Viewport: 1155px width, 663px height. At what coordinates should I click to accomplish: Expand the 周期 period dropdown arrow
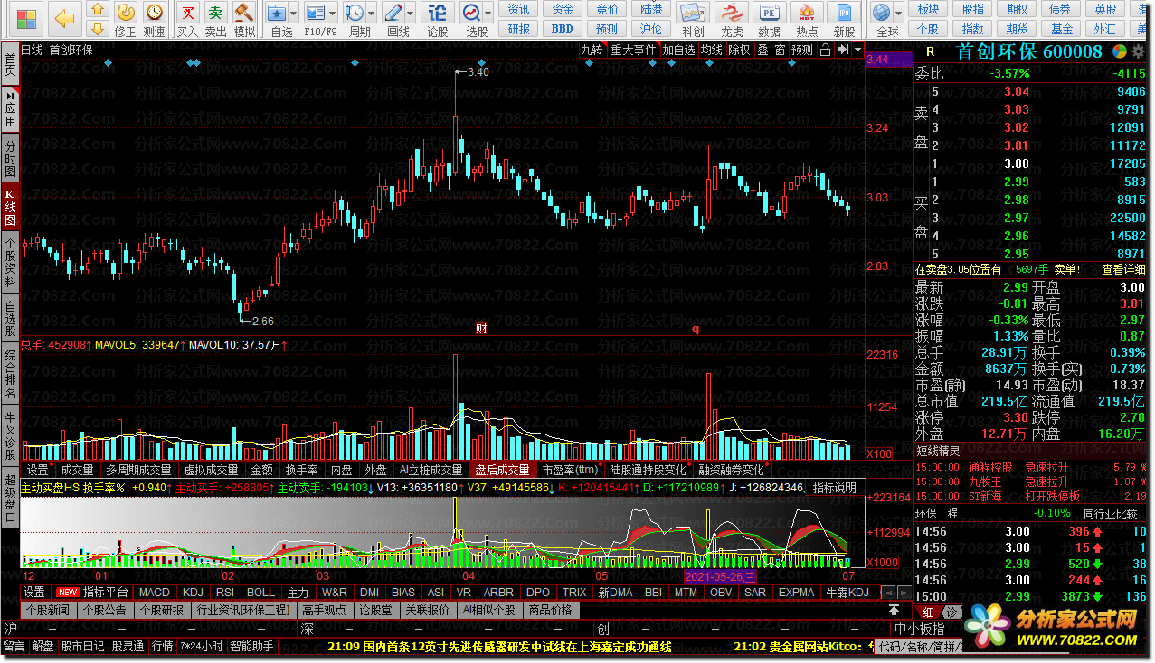coord(372,13)
